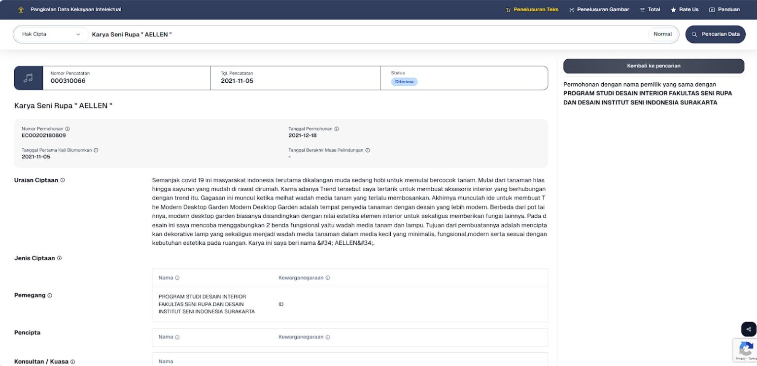Viewport: 757px width, 366px height.
Task: Click info icon beside Tanggal Permohonan
Action: [337, 129]
